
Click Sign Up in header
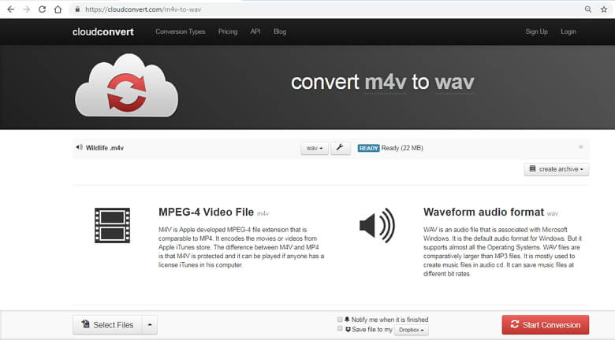[537, 31]
